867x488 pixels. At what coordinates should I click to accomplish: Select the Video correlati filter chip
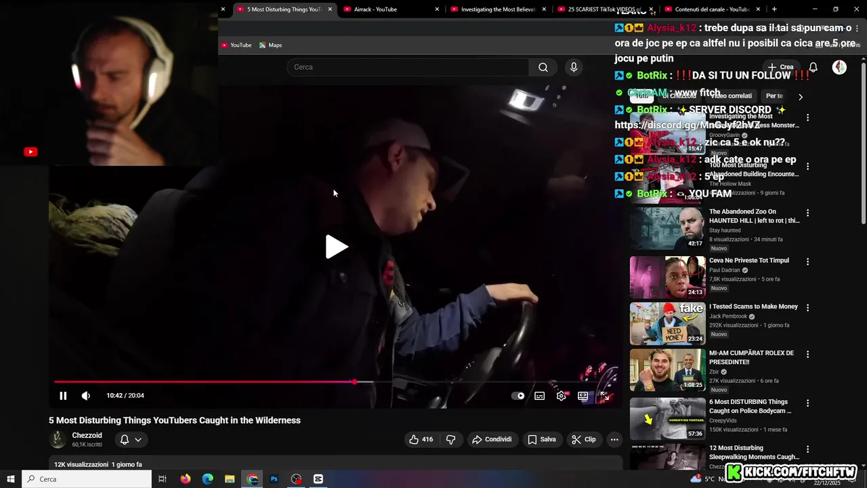click(731, 96)
